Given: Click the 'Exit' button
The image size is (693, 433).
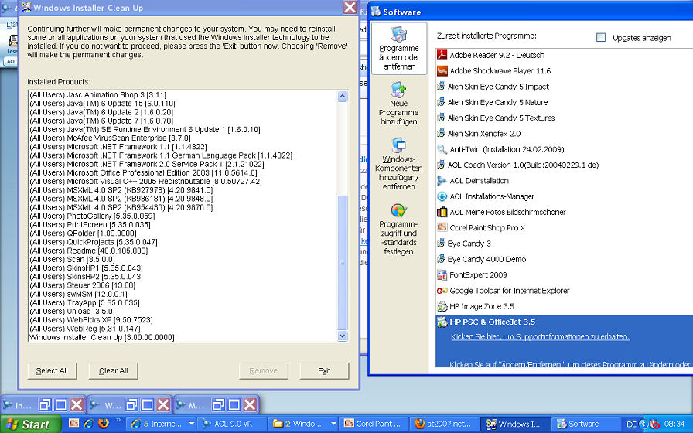Looking at the screenshot, I should (x=324, y=370).
